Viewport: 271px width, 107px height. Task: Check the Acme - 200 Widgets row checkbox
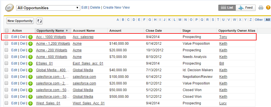click(6, 50)
